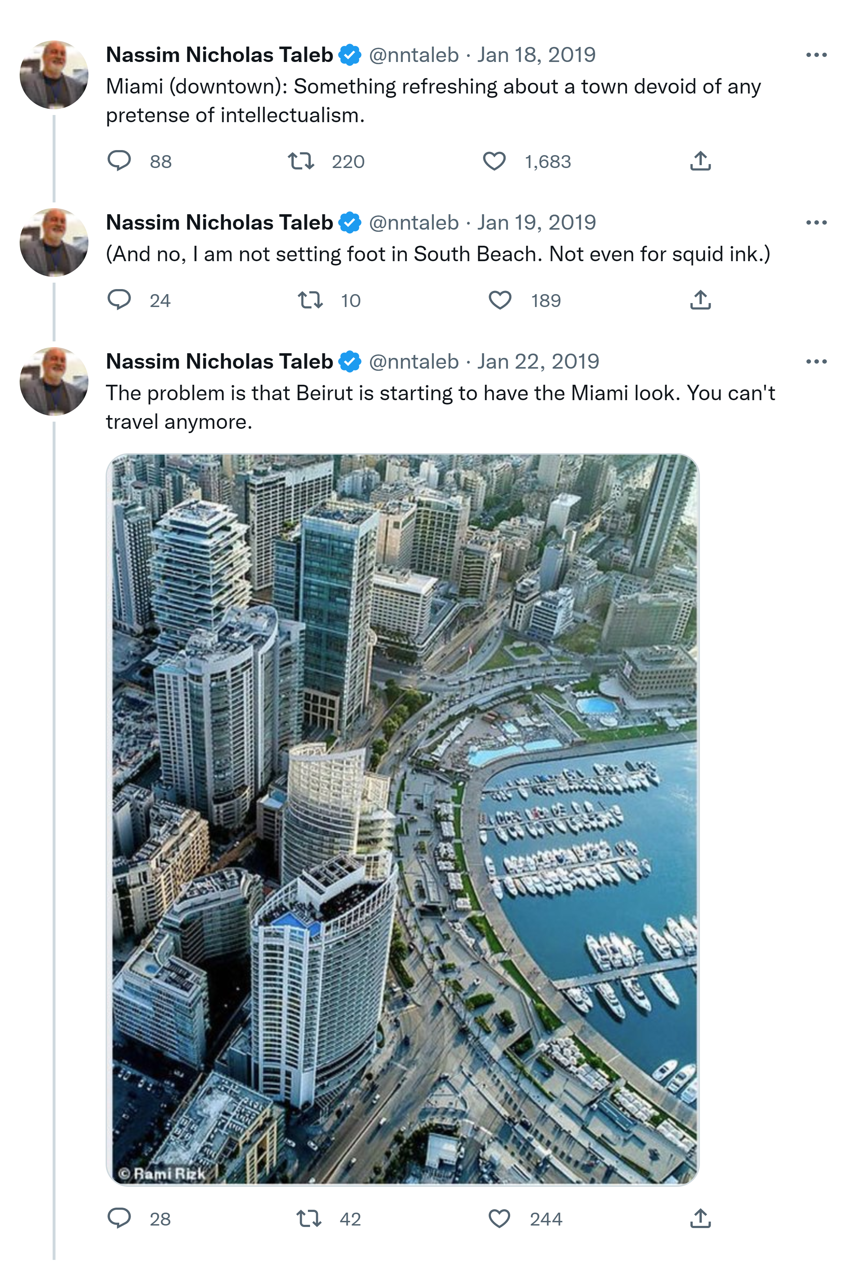The height and width of the screenshot is (1261, 846).
Task: Reply to the Beirut tweet
Action: pyautogui.click(x=119, y=1218)
